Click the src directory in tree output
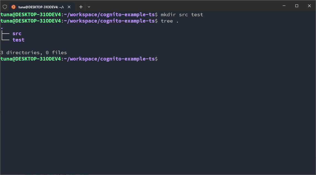The height and width of the screenshot is (175, 316). tap(17, 34)
